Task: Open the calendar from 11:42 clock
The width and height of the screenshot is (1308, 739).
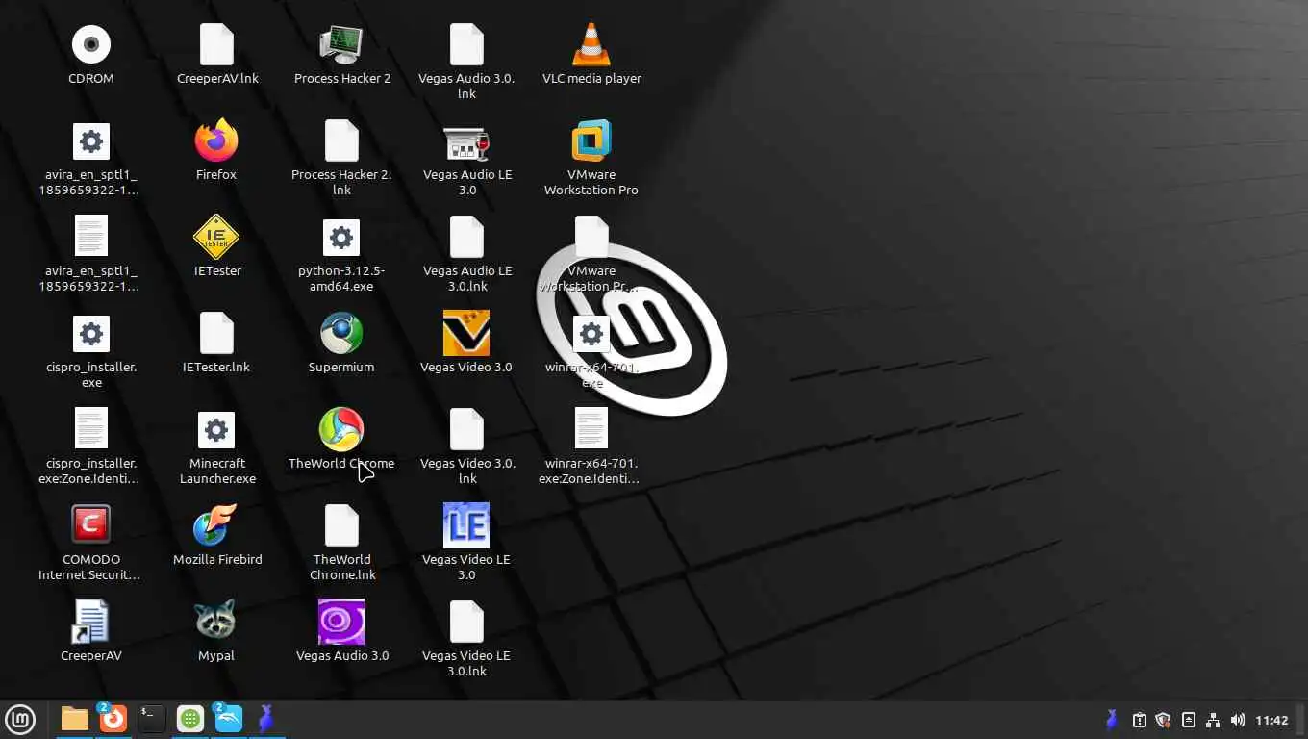Action: point(1271,720)
